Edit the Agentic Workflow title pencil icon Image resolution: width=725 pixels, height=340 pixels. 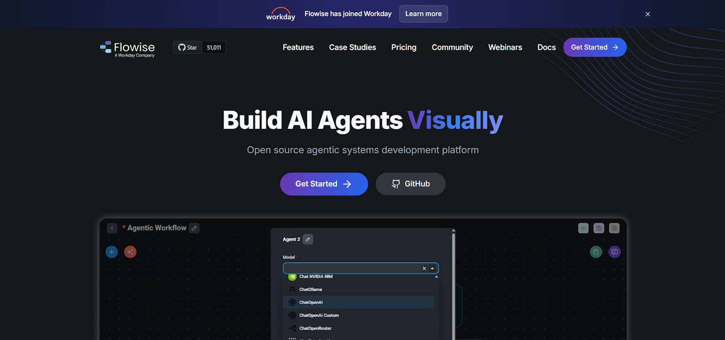(x=194, y=228)
